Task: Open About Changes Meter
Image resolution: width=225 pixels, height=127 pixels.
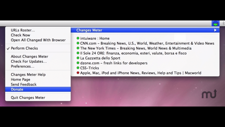Action: [x=38, y=57]
